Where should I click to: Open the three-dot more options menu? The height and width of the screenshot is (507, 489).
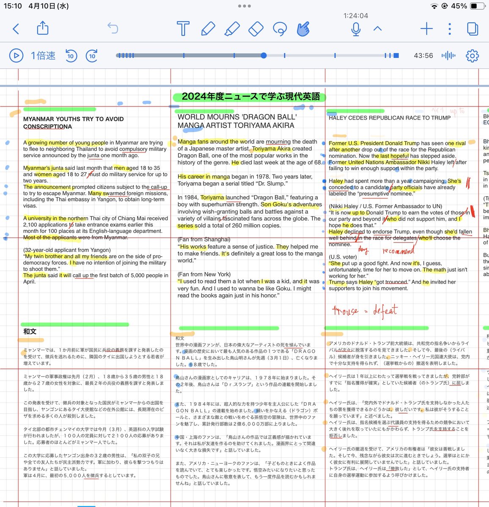(450, 29)
